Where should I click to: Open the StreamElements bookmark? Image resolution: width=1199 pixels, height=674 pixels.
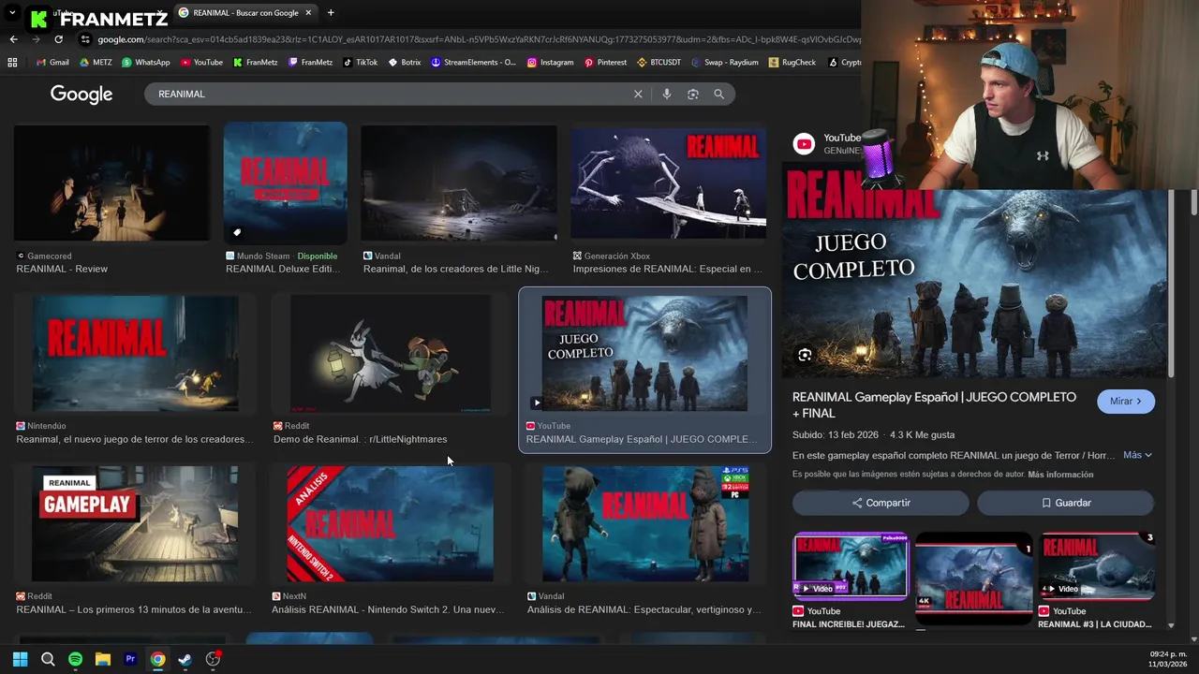tap(473, 63)
